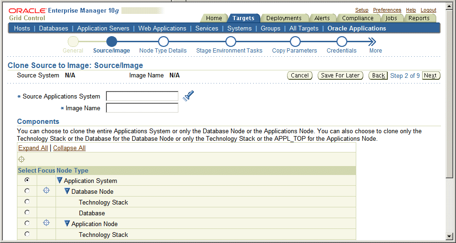Switch to the Alerts tab
The height and width of the screenshot is (243, 456).
[322, 18]
